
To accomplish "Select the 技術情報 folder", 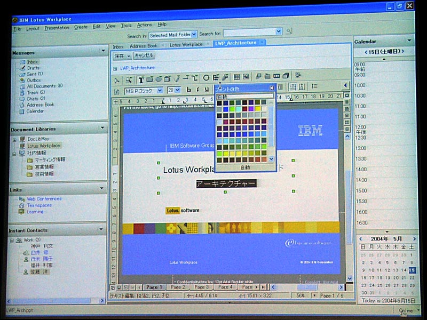I will (x=44, y=174).
